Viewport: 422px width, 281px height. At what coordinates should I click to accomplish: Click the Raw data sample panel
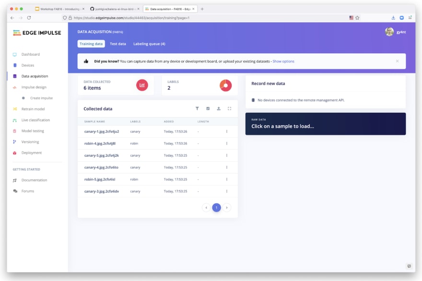coord(326,124)
